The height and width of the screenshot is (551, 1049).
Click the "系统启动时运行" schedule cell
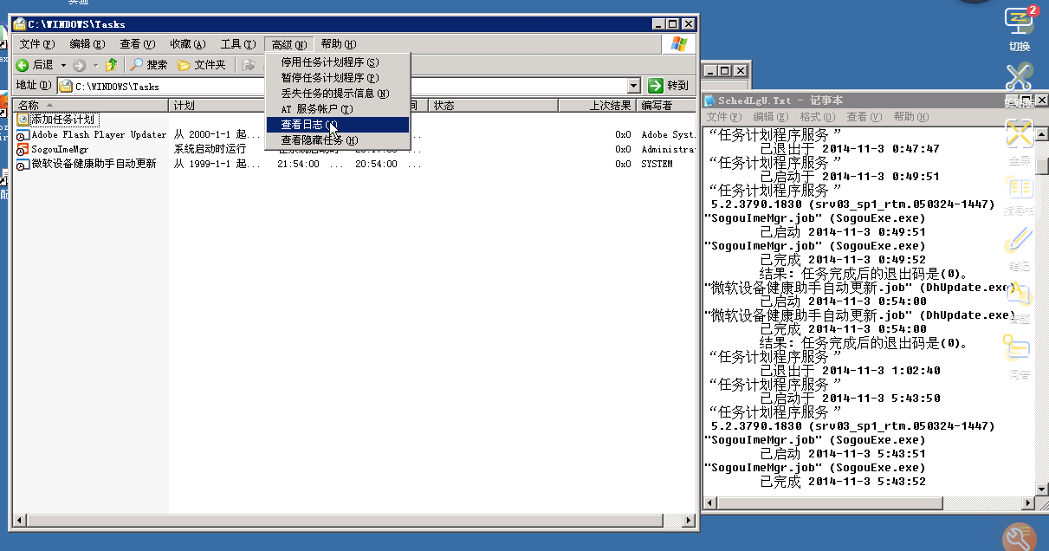pos(210,149)
